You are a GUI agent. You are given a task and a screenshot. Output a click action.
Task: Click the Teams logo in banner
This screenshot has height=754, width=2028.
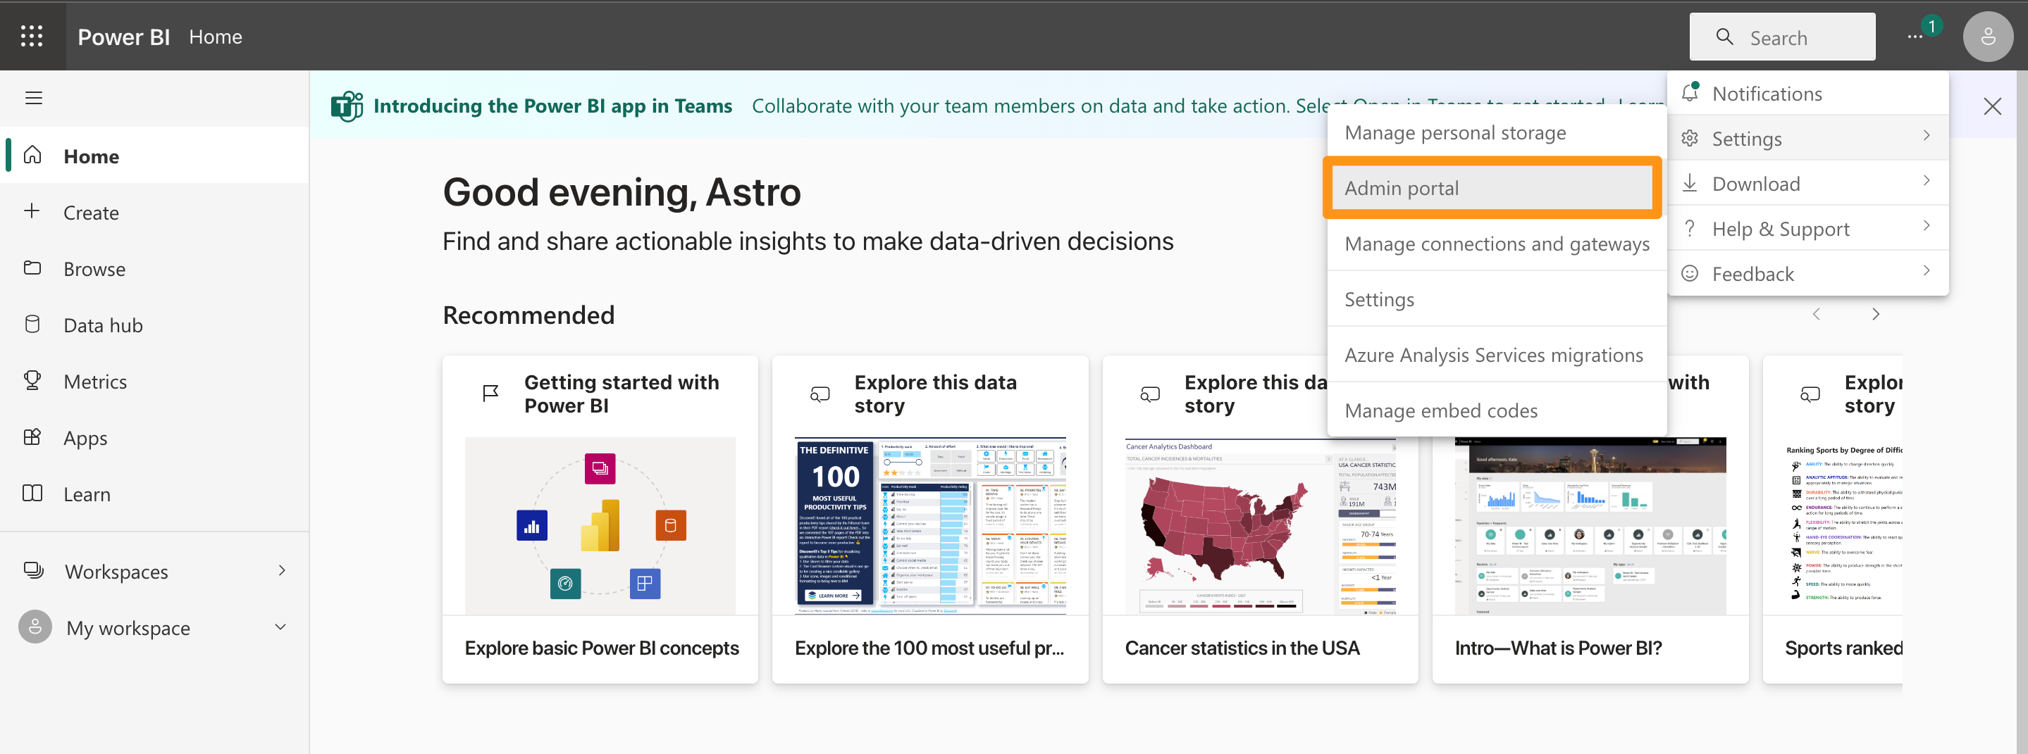coord(347,106)
